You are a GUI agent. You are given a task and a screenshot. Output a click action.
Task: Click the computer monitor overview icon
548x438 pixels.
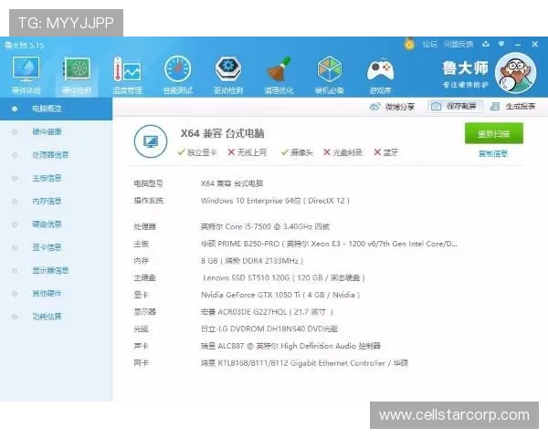151,141
